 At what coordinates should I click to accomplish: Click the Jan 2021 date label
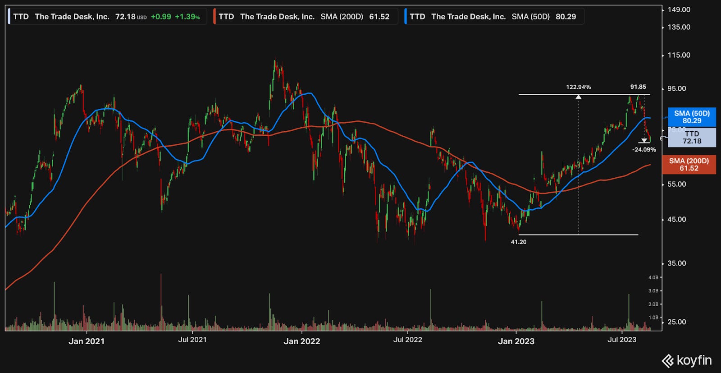pyautogui.click(x=87, y=341)
